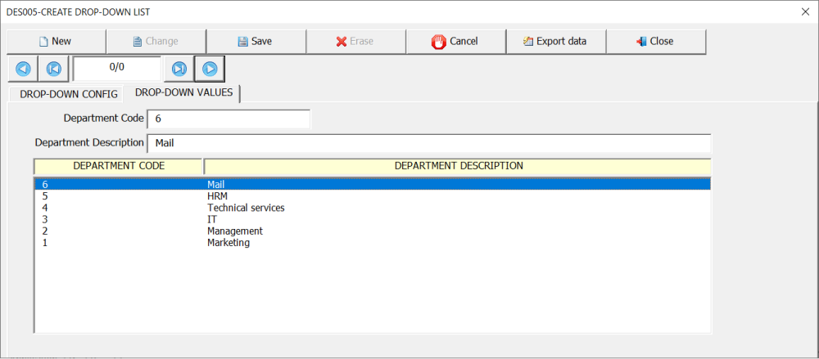Click the Department Code input field
819x359 pixels.
(x=229, y=119)
